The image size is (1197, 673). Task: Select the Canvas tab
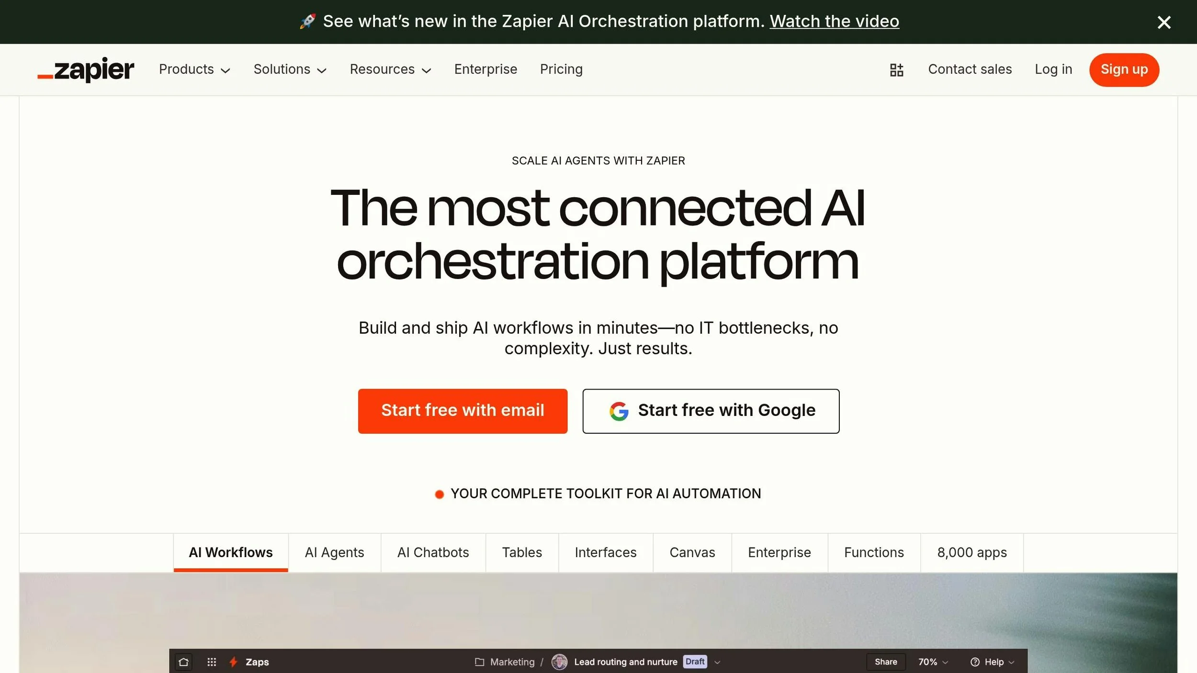(x=692, y=553)
